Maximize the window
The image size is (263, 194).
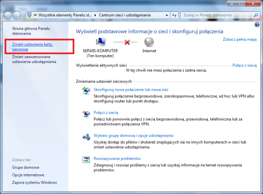241,4
